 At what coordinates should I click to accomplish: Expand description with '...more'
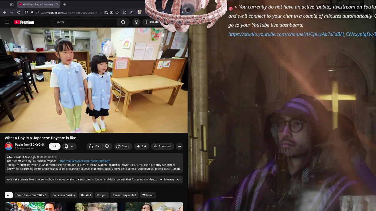[176, 169]
